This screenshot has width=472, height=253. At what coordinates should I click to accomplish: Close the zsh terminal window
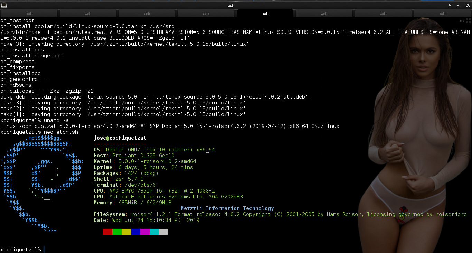[x=468, y=6]
